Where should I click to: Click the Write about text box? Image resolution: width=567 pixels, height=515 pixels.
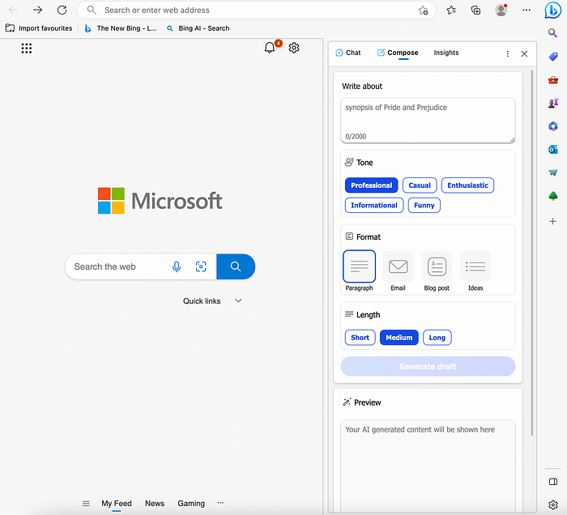[x=428, y=121]
